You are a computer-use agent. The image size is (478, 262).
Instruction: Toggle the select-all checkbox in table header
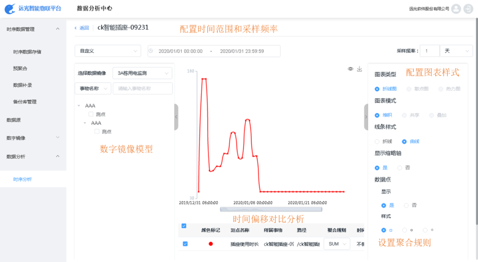pos(184,226)
